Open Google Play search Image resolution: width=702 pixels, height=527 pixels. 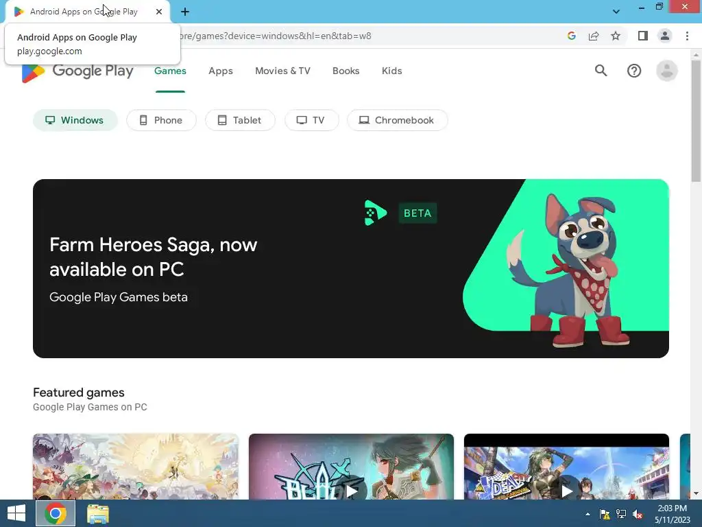pyautogui.click(x=601, y=71)
